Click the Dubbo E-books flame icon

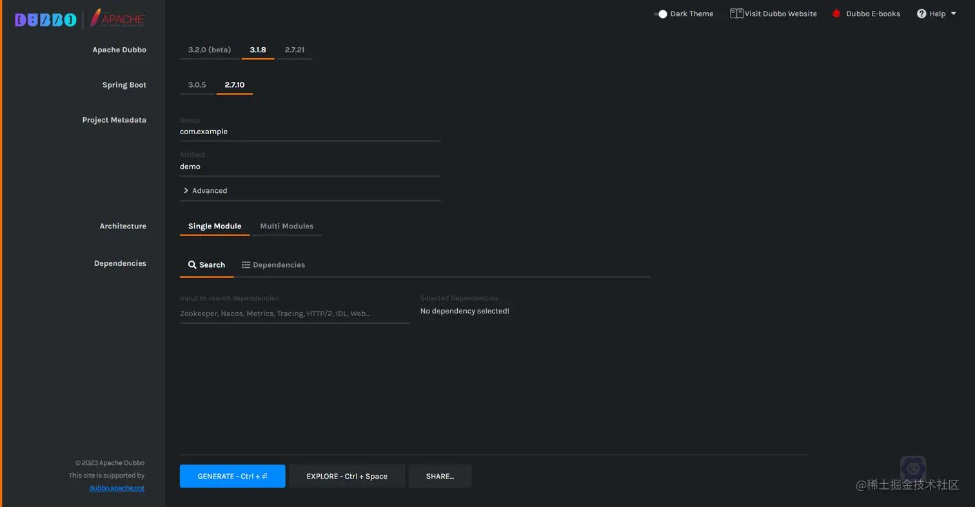[836, 12]
